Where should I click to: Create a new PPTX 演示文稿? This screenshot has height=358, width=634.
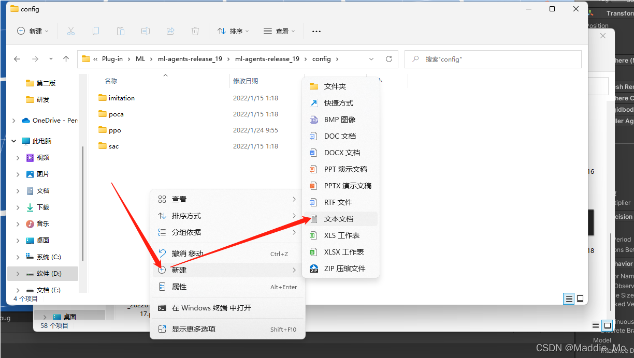341,186
